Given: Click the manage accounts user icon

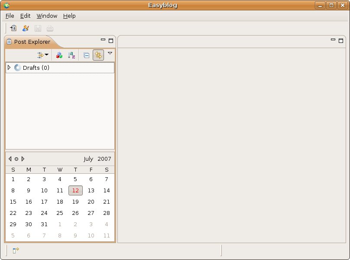Looking at the screenshot, I should tap(26, 28).
